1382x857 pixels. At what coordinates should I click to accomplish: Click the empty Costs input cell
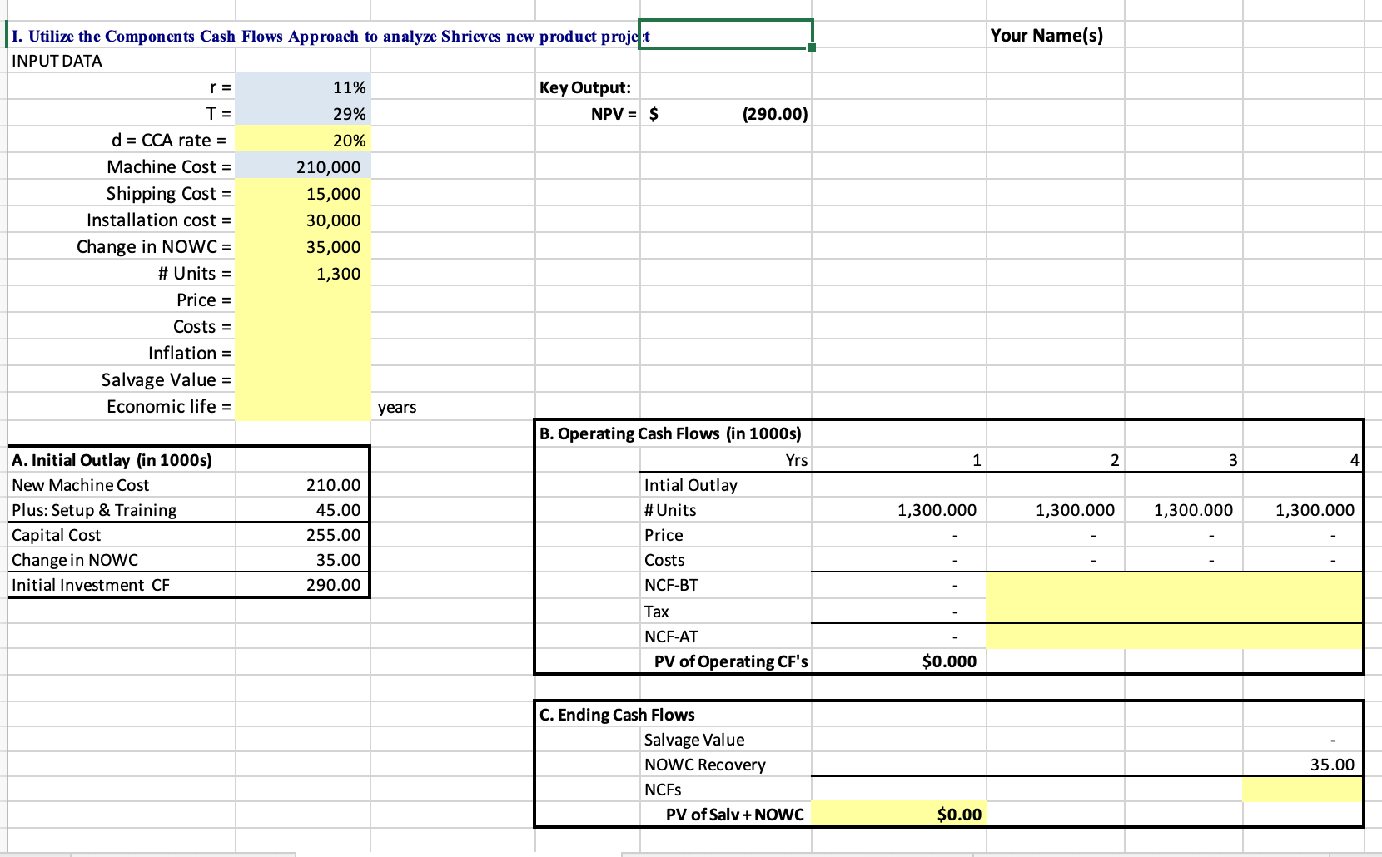(303, 327)
